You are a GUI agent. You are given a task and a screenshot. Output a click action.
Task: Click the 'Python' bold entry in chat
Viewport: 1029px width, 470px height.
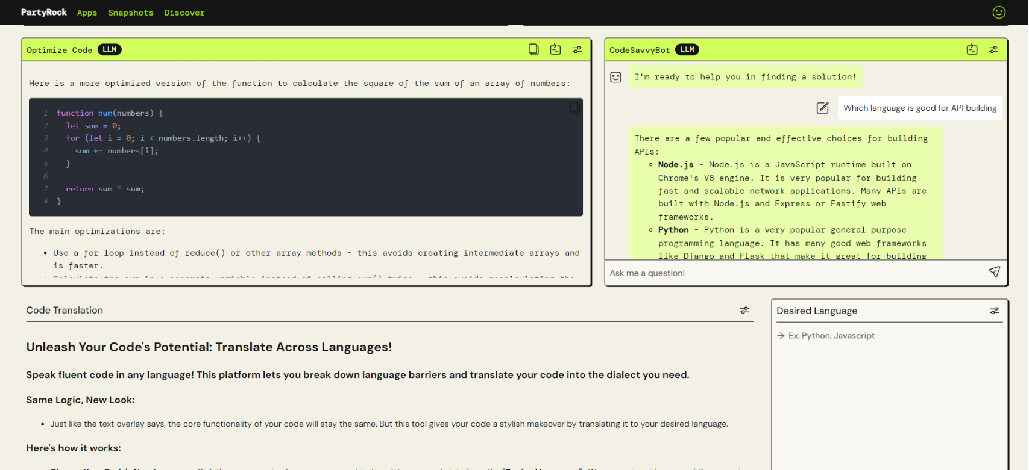click(x=673, y=230)
